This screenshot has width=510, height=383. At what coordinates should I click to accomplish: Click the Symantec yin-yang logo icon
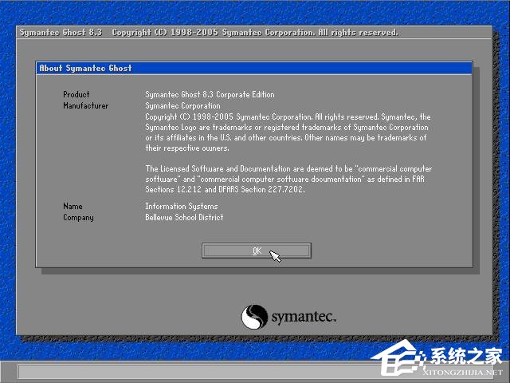[x=254, y=317]
